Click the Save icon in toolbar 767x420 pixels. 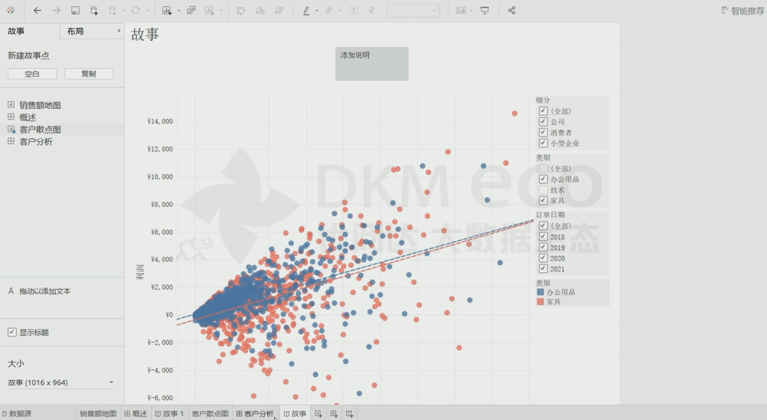point(75,11)
